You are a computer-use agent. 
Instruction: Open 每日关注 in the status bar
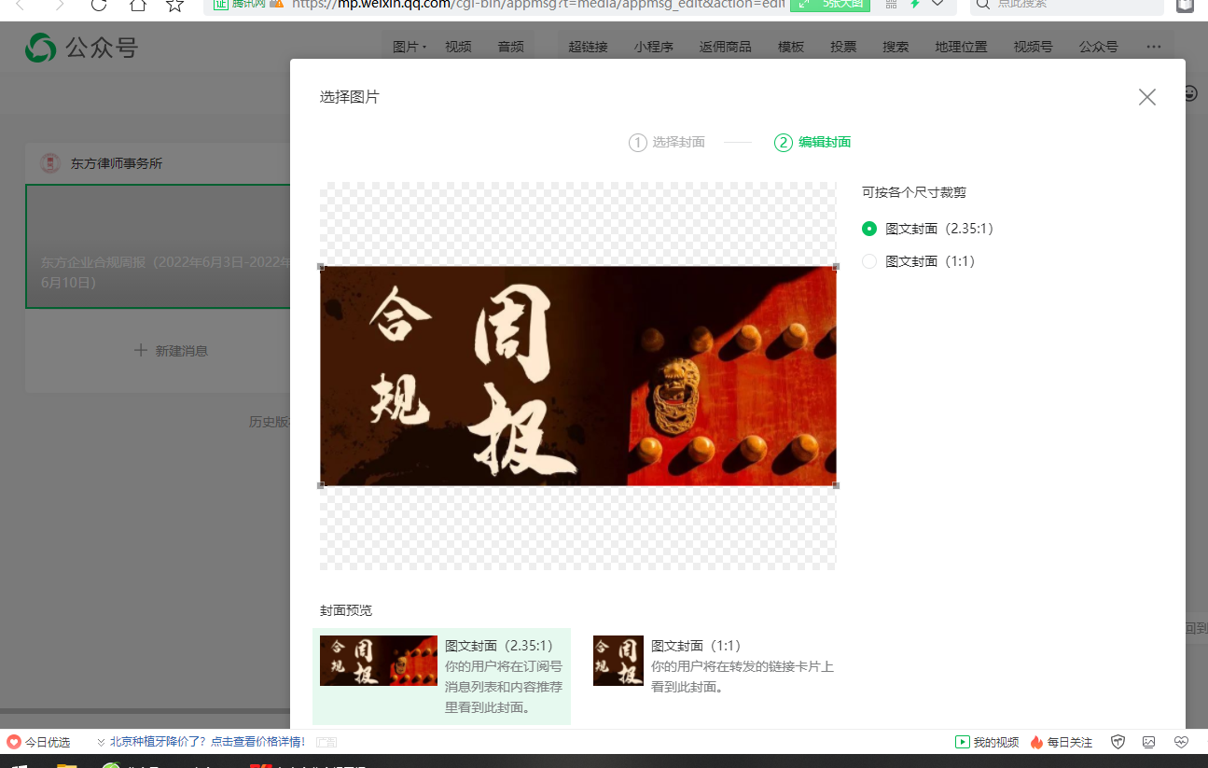1070,743
